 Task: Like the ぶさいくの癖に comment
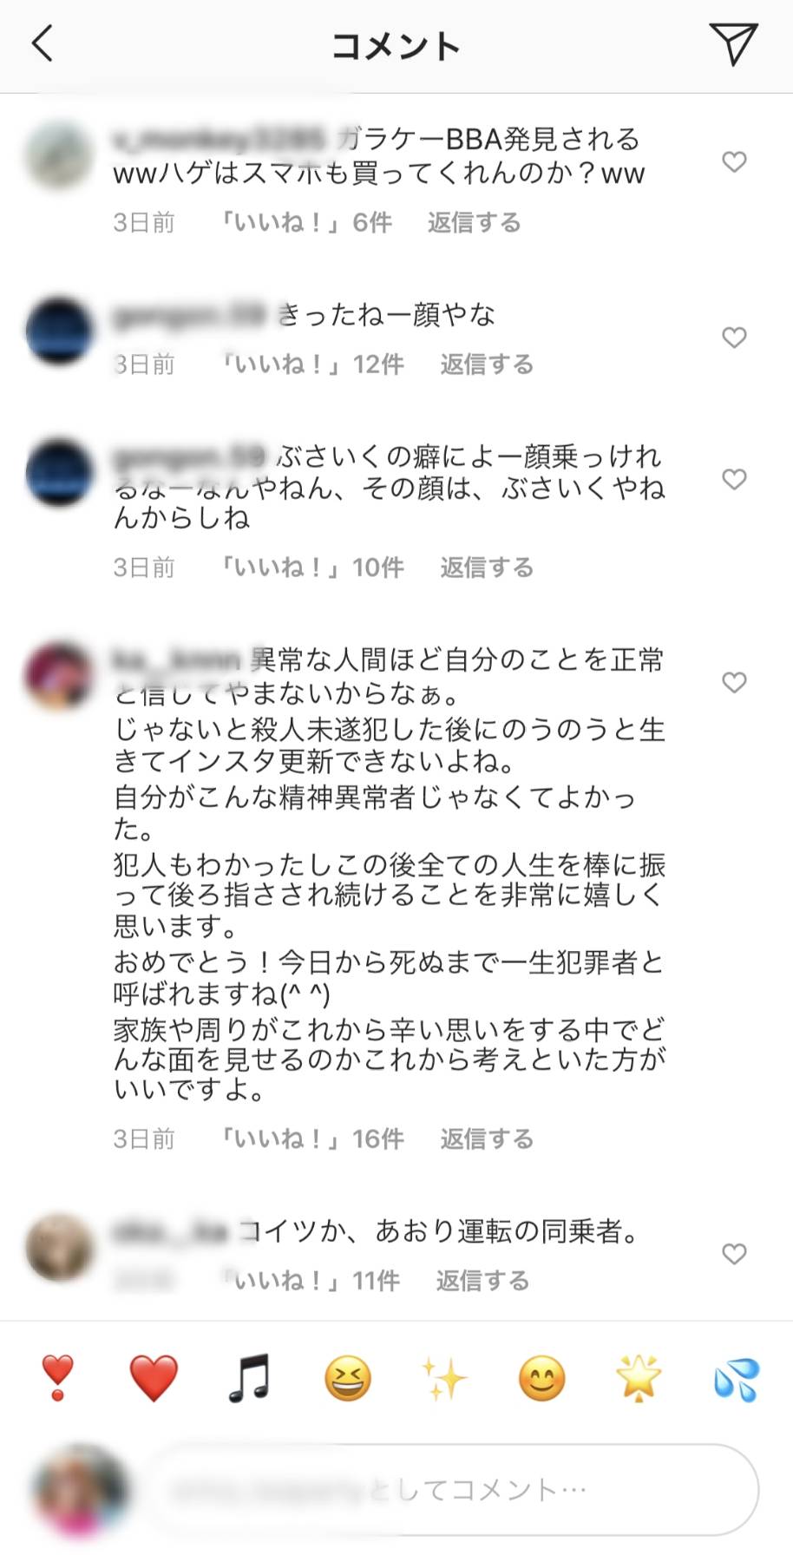pos(734,479)
